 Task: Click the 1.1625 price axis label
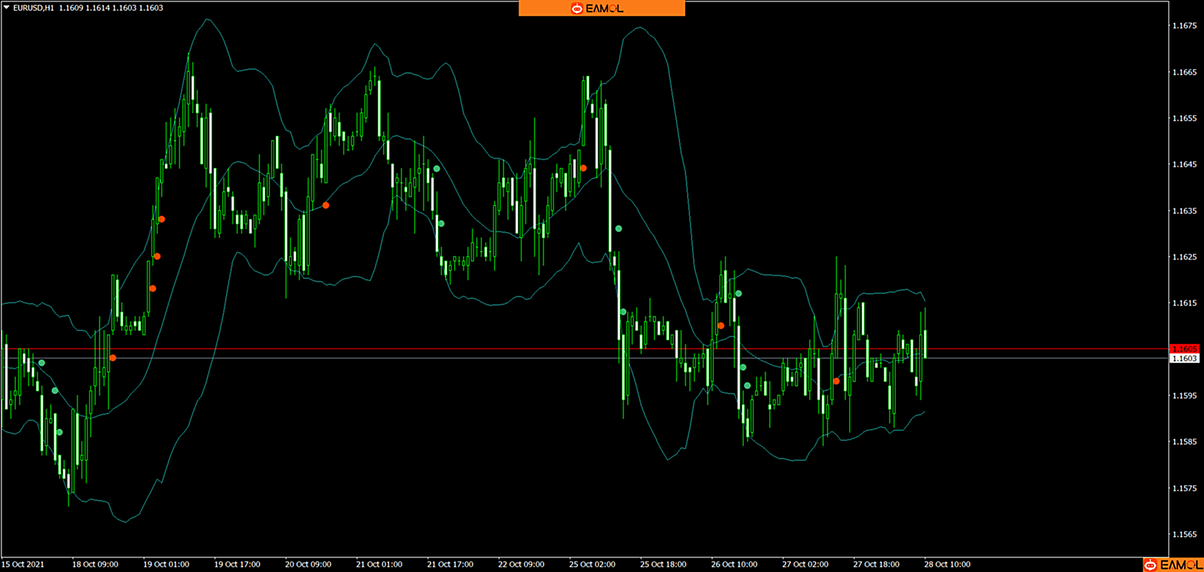(x=1184, y=257)
